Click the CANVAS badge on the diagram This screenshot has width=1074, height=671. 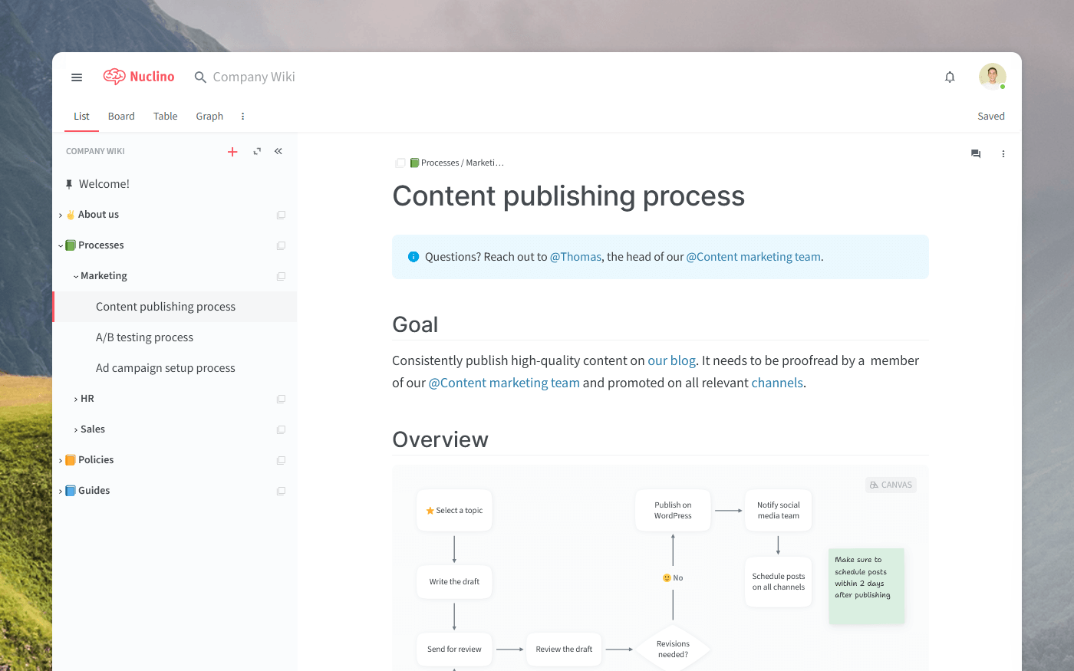click(x=891, y=485)
